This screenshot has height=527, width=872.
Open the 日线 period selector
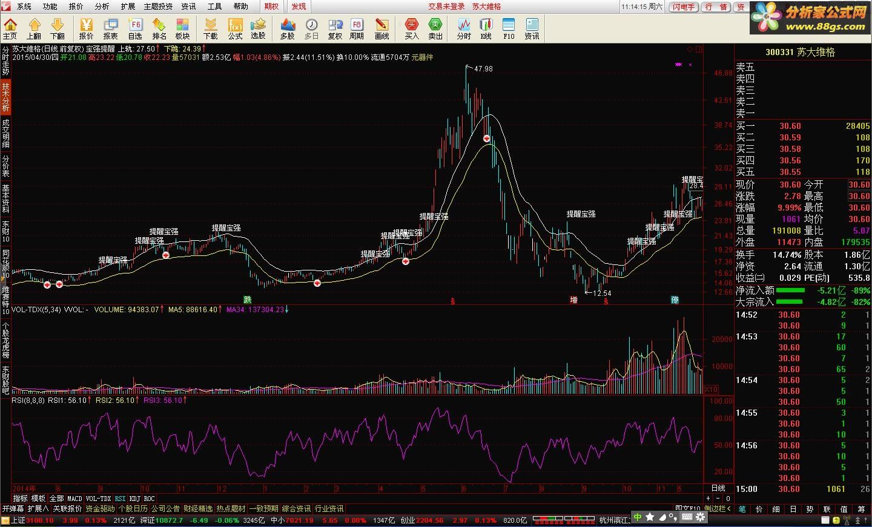[x=718, y=488]
